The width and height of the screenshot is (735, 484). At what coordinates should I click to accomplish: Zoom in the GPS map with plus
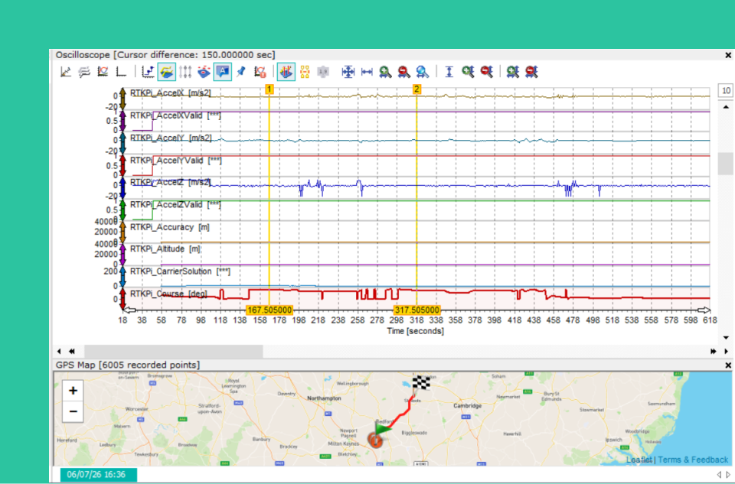coord(73,391)
